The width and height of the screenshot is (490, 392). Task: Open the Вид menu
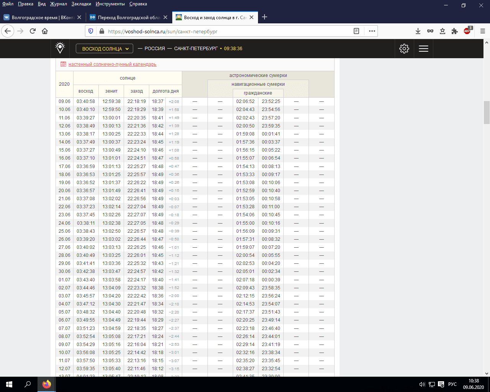pyautogui.click(x=42, y=4)
